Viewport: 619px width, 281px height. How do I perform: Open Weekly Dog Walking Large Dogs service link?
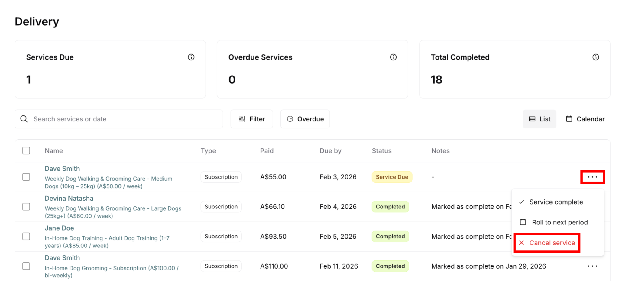coord(113,212)
